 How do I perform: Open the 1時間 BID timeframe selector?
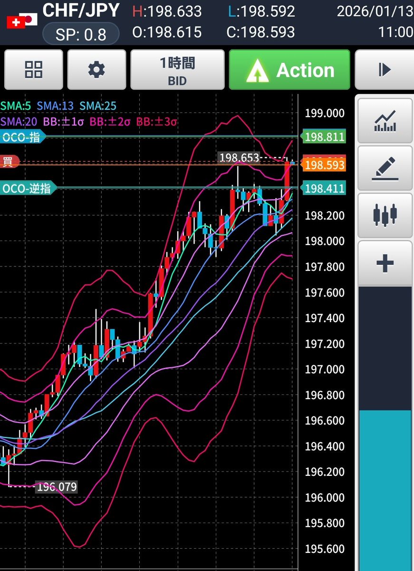[x=177, y=69]
